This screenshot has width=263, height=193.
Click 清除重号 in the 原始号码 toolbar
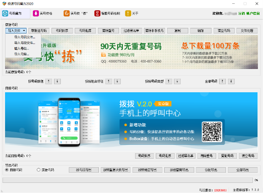pyautogui.click(x=108, y=30)
